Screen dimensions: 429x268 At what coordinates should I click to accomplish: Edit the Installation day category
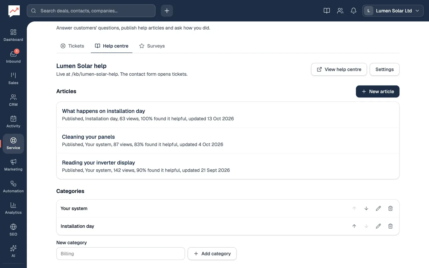[x=378, y=226]
